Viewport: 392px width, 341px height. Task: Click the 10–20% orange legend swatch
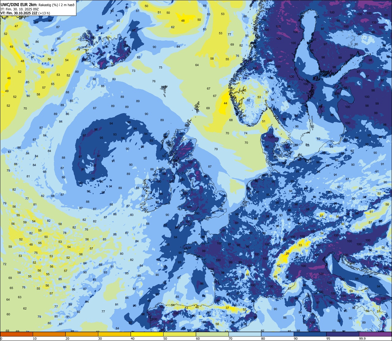(49, 334)
